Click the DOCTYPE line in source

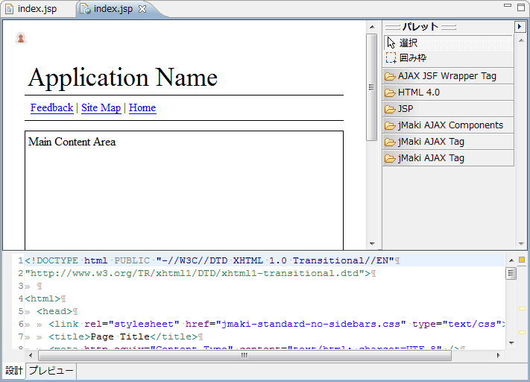coord(209,260)
